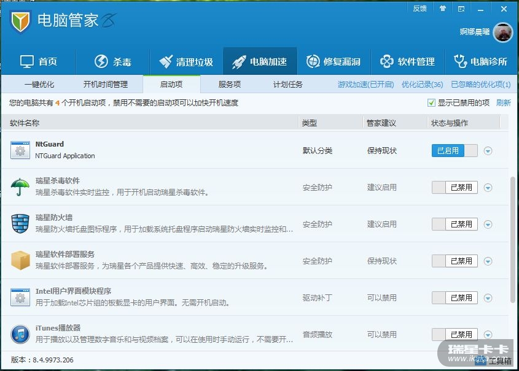Viewport: 519px width, 371px height.
Task: Click 保持现状 advice in NtGuard row
Action: point(381,151)
